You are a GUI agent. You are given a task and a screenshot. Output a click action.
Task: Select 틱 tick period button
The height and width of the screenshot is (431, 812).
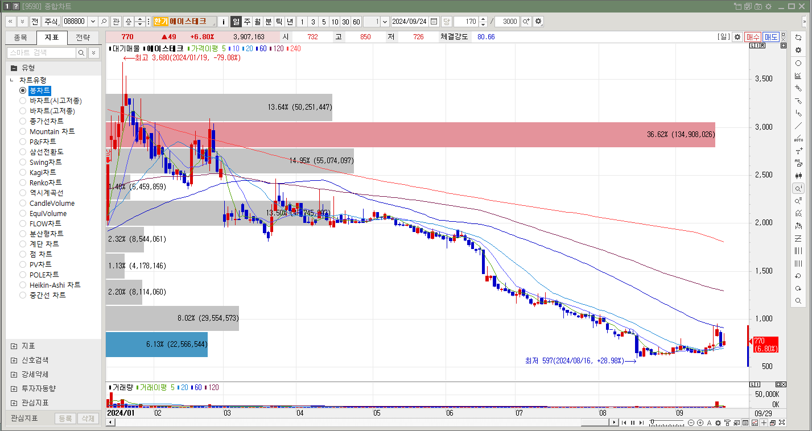point(279,22)
